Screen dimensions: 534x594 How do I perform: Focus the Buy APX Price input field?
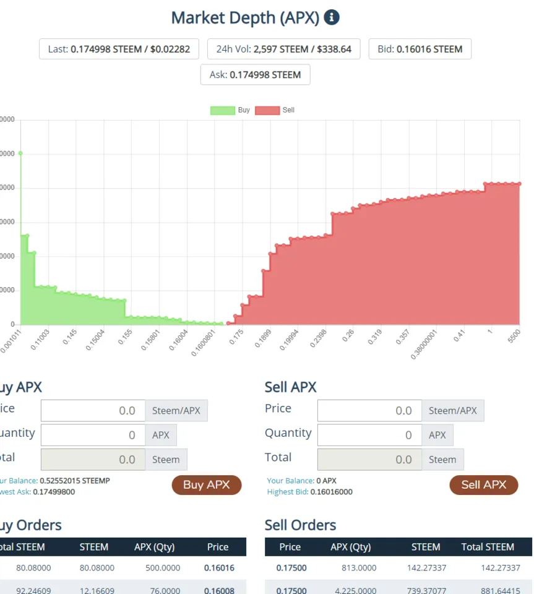[x=93, y=411]
